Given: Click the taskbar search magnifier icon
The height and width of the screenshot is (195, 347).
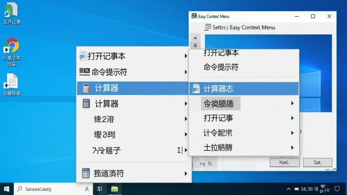Looking at the screenshot, I should [20, 189].
